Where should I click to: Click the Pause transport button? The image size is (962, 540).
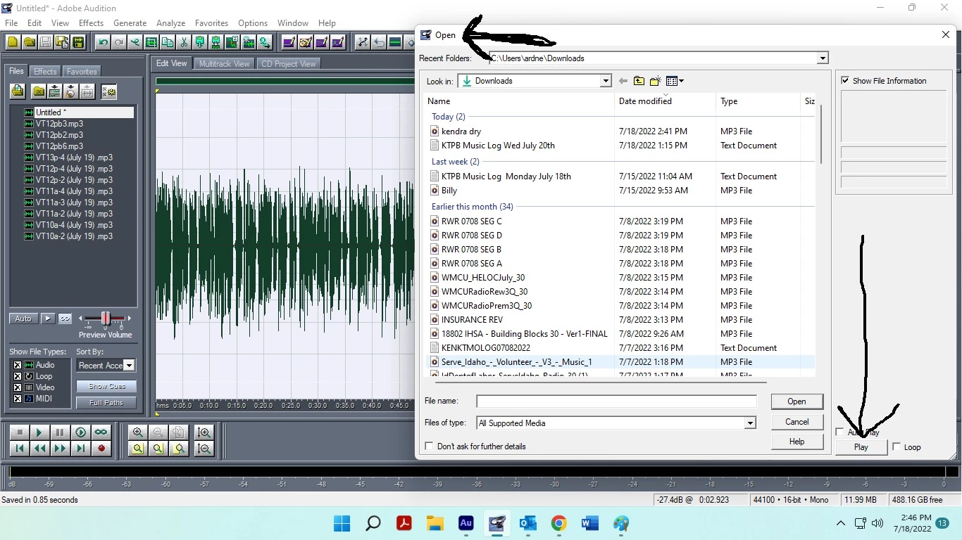click(x=60, y=432)
